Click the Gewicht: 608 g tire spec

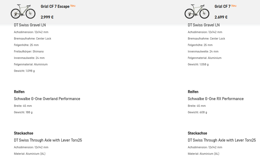click(x=197, y=112)
